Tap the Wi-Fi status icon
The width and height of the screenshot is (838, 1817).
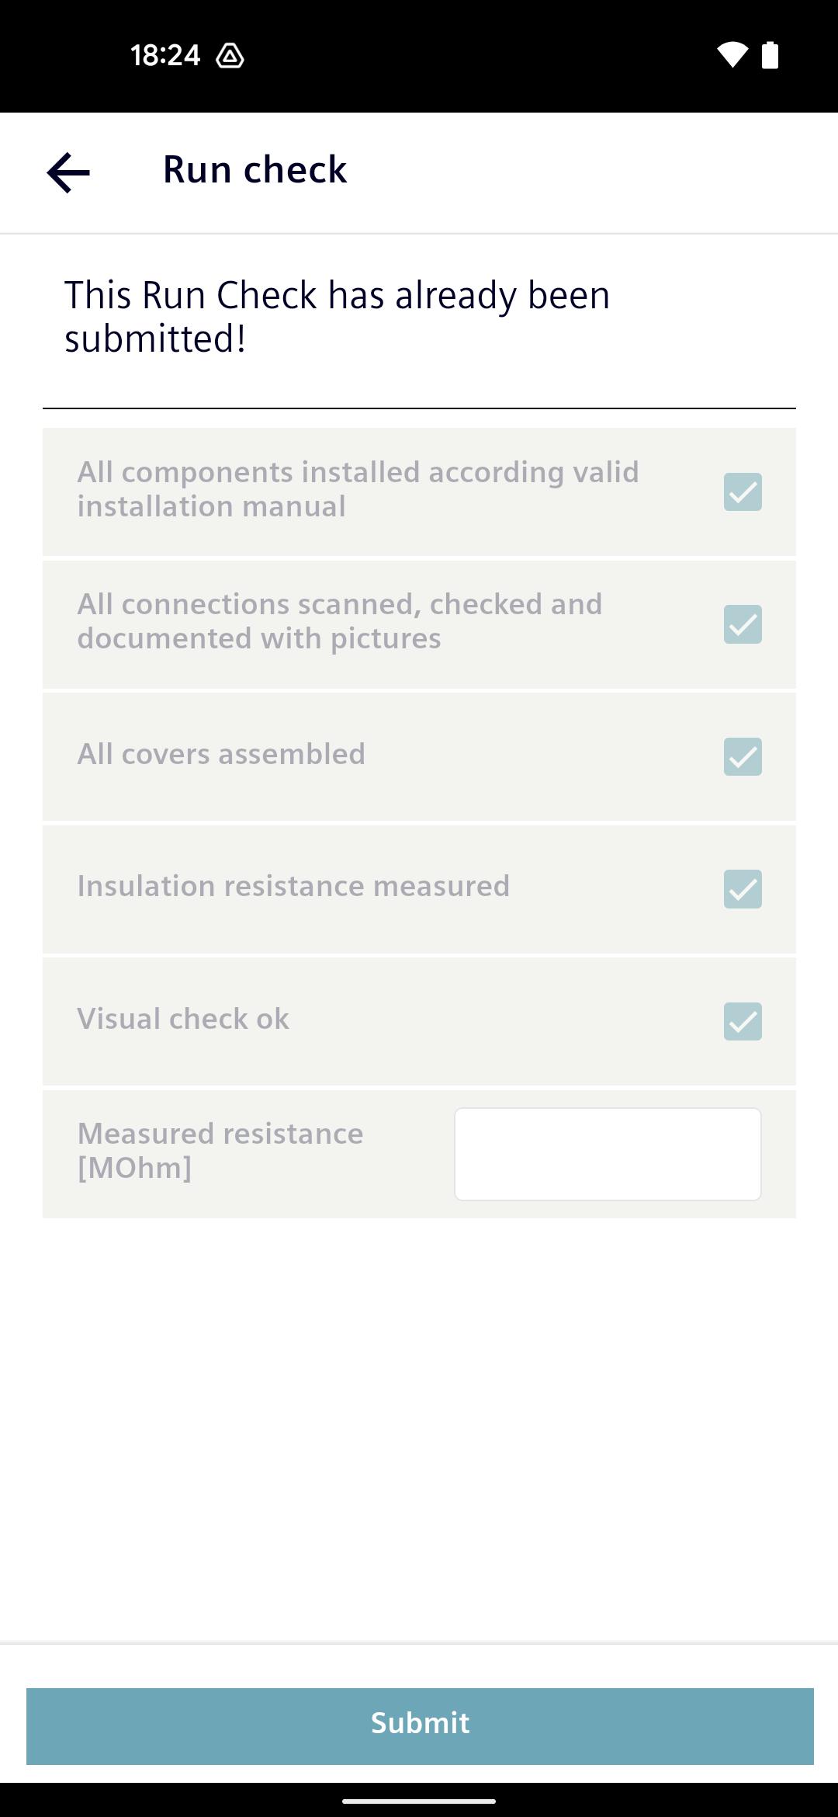[732, 55]
